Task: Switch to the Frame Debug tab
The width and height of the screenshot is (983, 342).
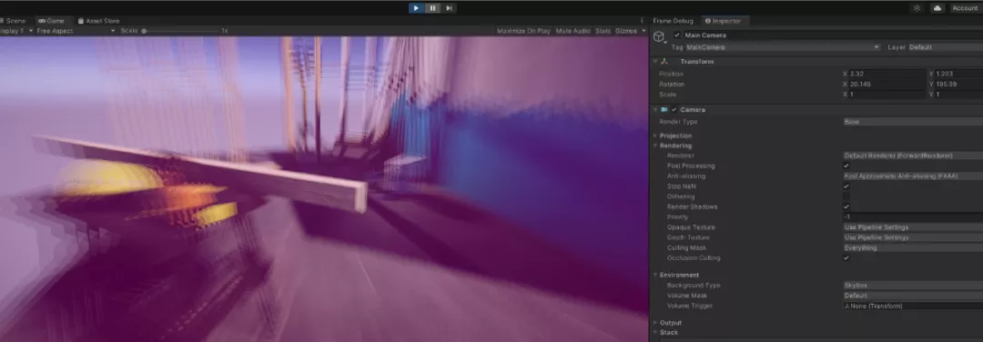Action: [x=674, y=21]
